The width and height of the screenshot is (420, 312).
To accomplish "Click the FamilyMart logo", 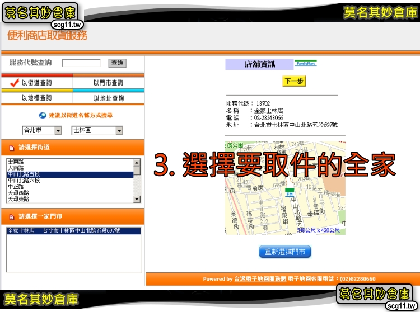I will (x=306, y=63).
